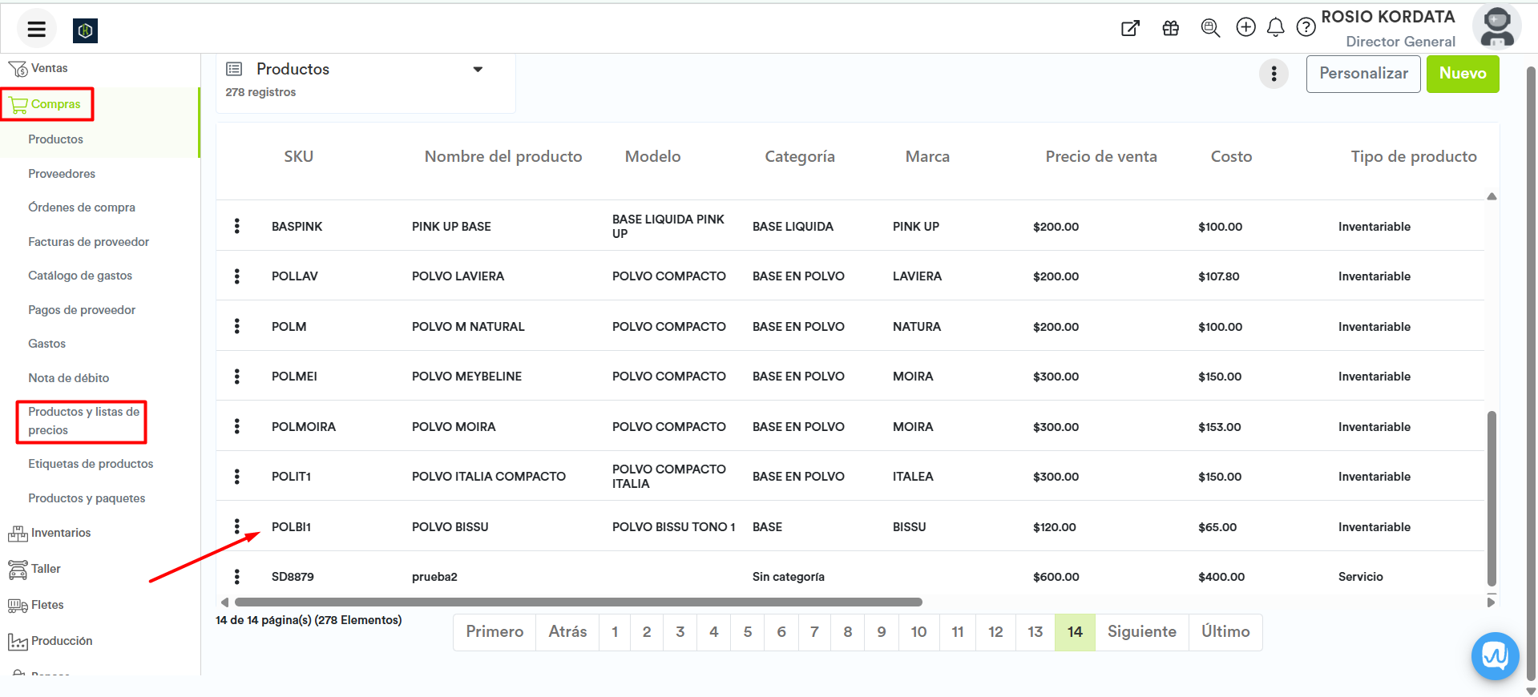1538x697 pixels.
Task: Open the three-dot menu beside Personalizar
Action: click(x=1274, y=75)
